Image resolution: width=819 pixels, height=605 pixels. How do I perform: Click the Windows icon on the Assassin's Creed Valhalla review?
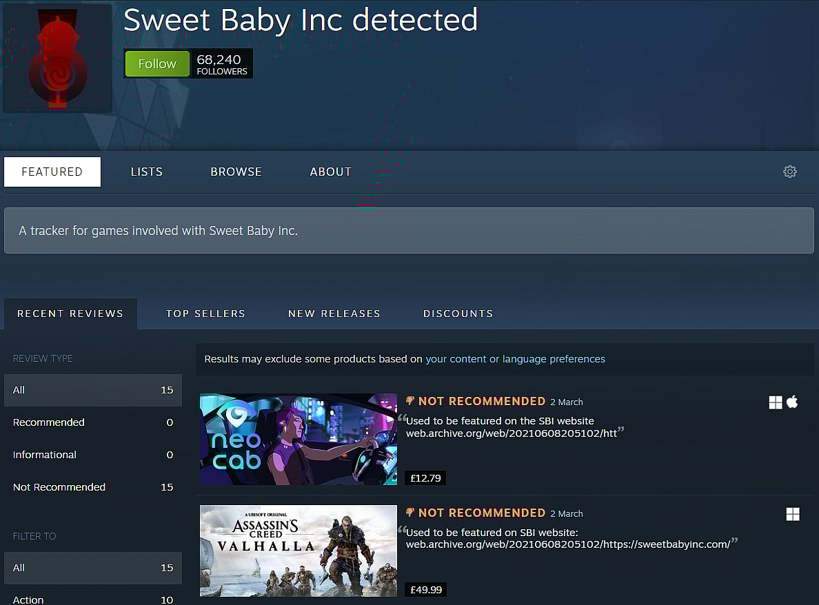pos(792,513)
